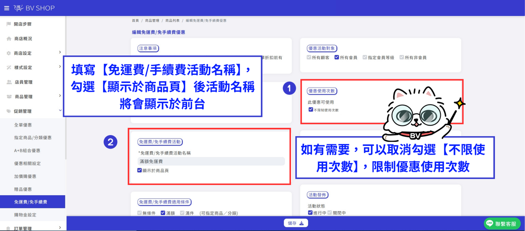This screenshot has width=525, height=231.
Task: Click the activity name field containing 滿額免運費
Action: (211, 162)
